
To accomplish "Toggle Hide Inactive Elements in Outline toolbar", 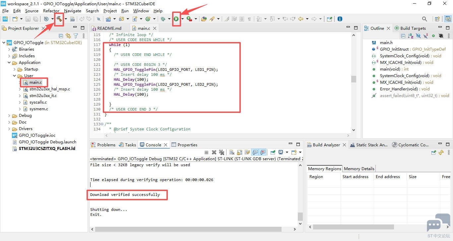I will point(441,36).
